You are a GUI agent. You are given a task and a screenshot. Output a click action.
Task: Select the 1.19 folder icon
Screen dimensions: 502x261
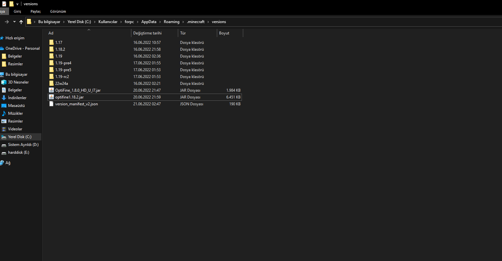point(51,56)
